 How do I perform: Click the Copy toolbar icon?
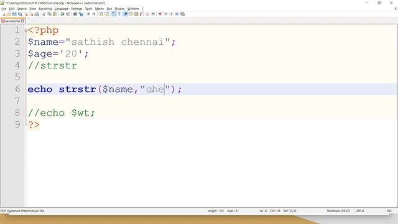[x=49, y=14]
